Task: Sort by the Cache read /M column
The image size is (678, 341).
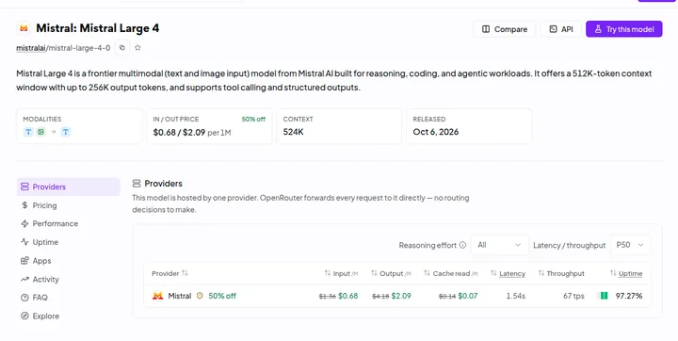Action: click(x=450, y=273)
